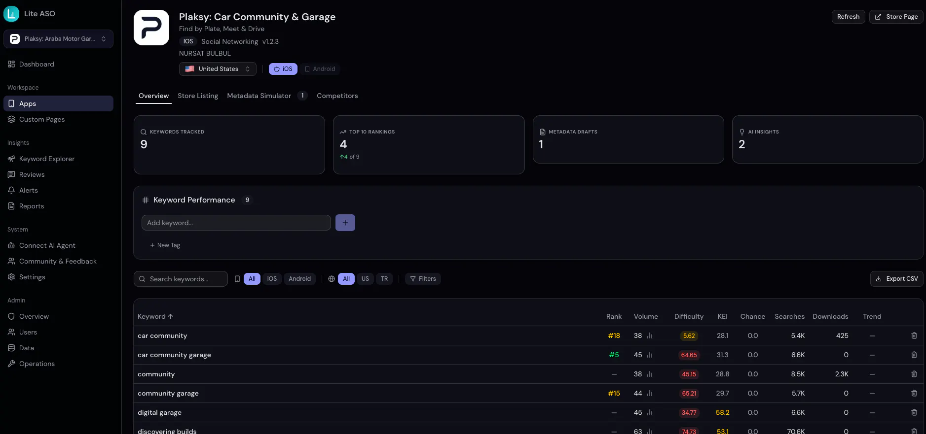Click the Add keyword input field
This screenshot has height=434, width=926.
coord(236,223)
